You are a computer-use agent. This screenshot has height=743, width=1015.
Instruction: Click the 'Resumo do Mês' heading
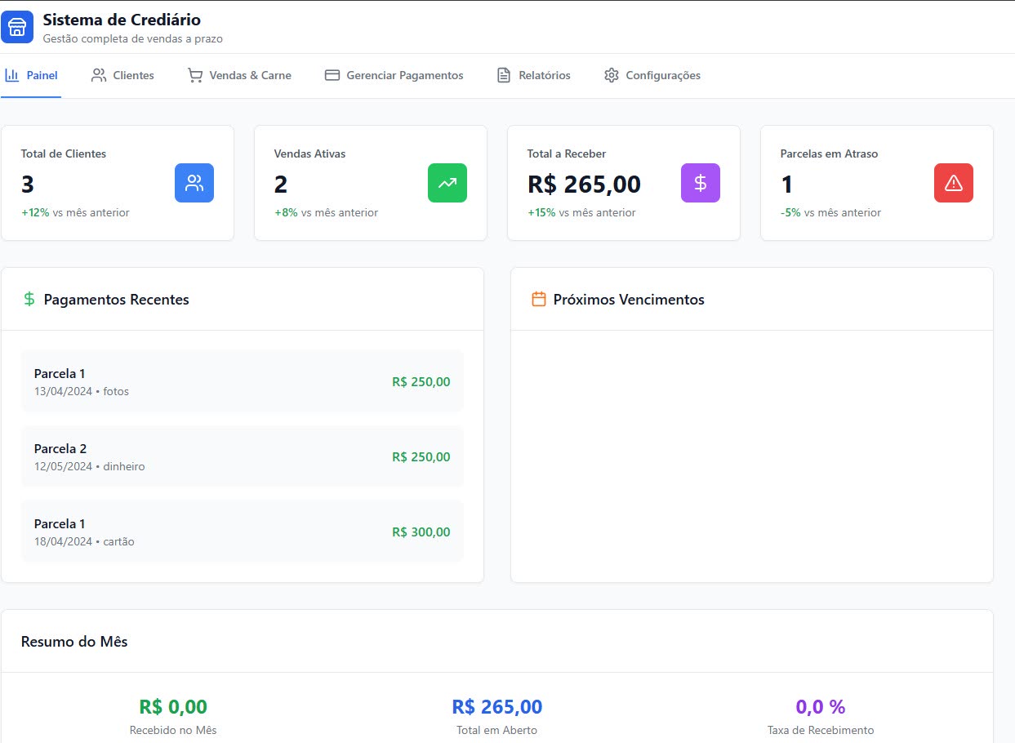coord(74,641)
